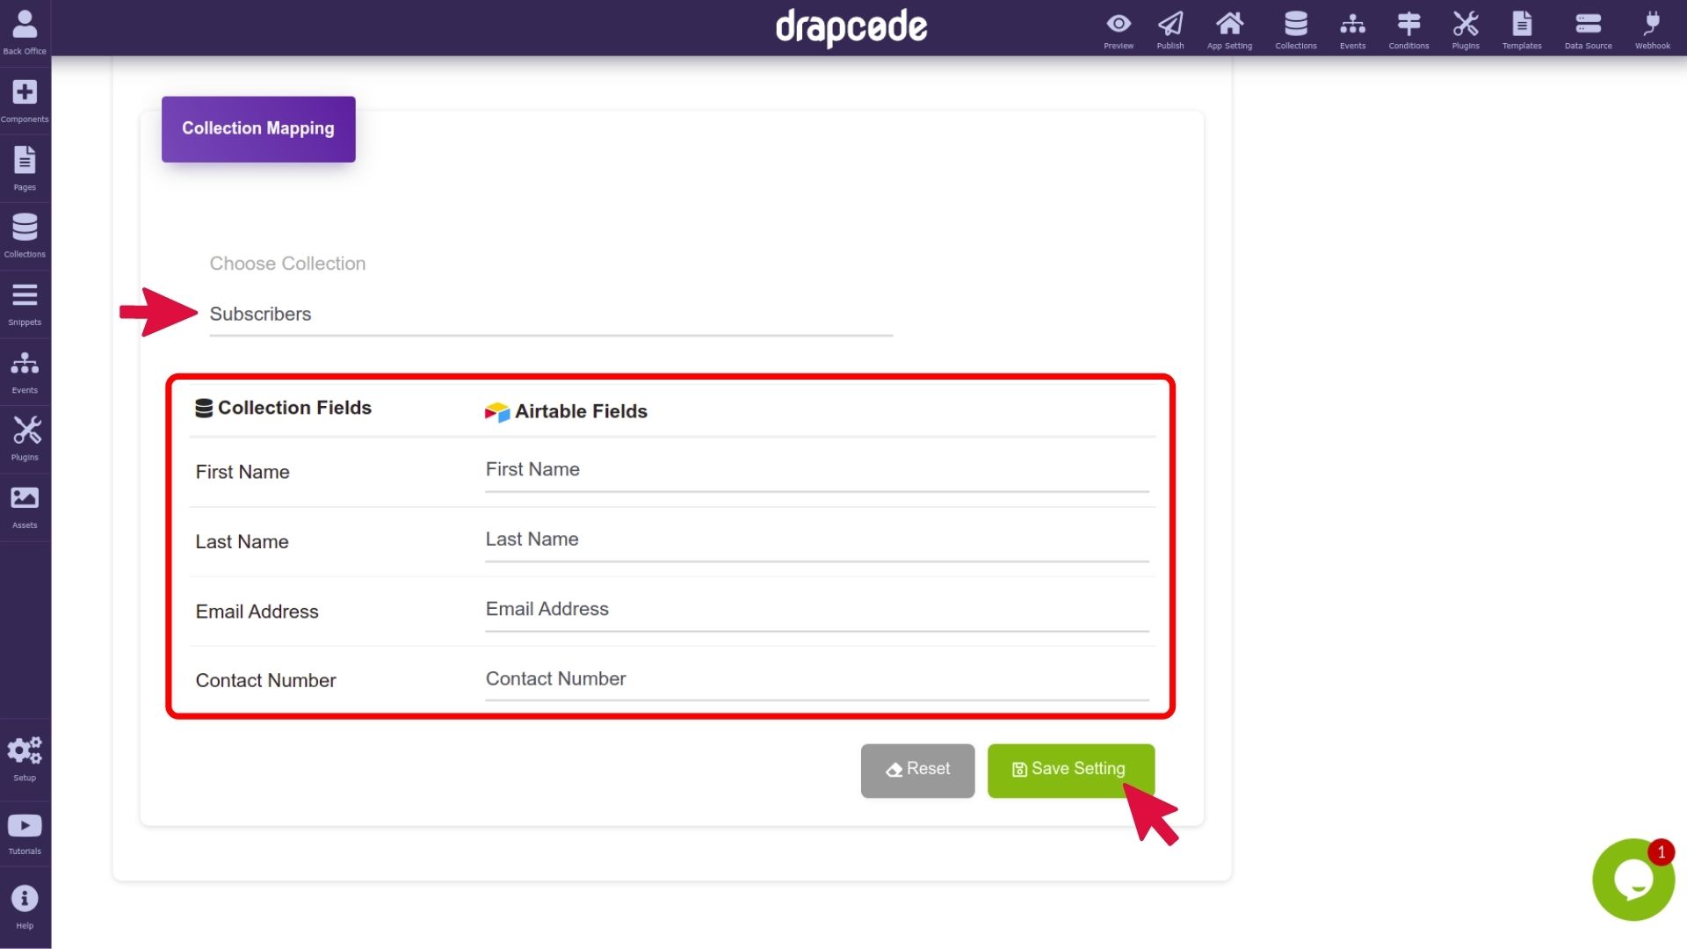Open Conditions from the top toolbar
The image size is (1687, 949).
tap(1408, 30)
